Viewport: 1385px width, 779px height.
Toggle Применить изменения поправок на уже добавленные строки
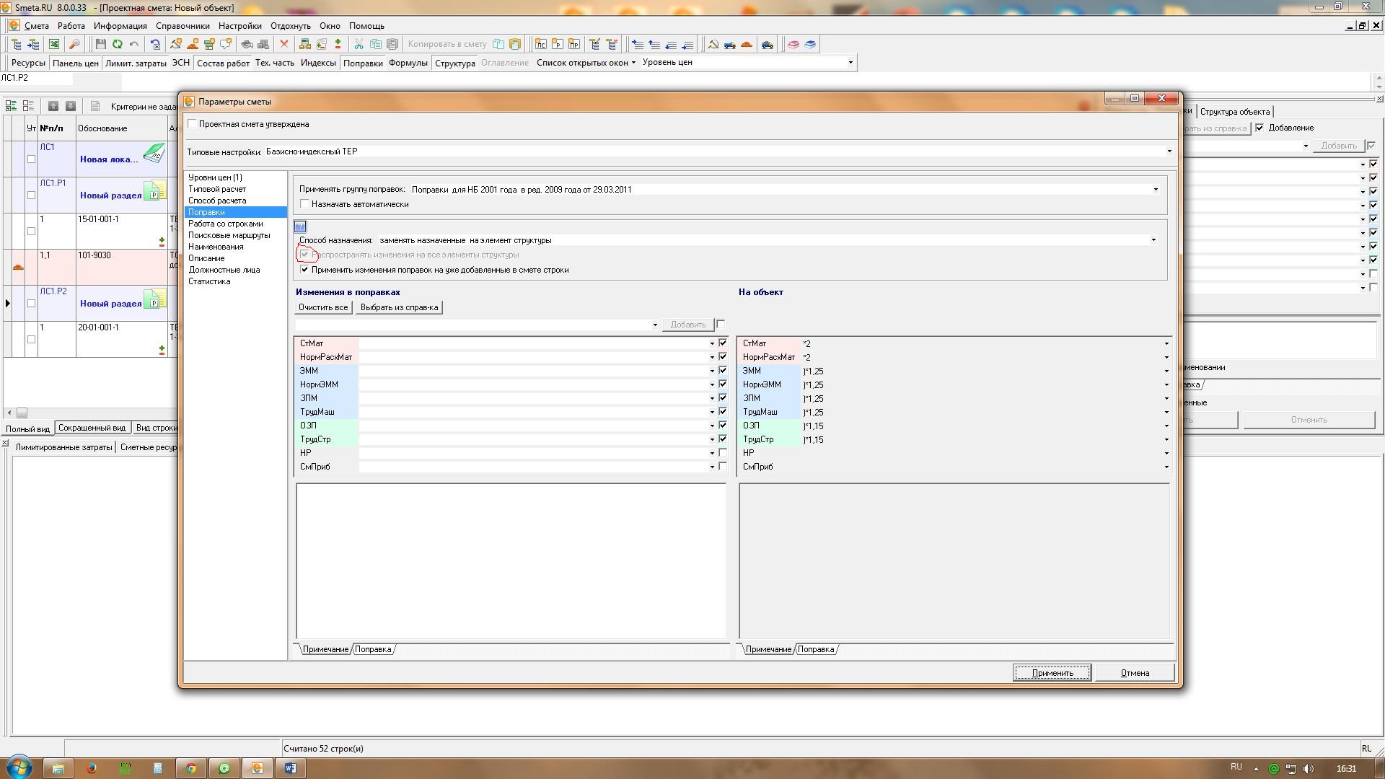(304, 270)
